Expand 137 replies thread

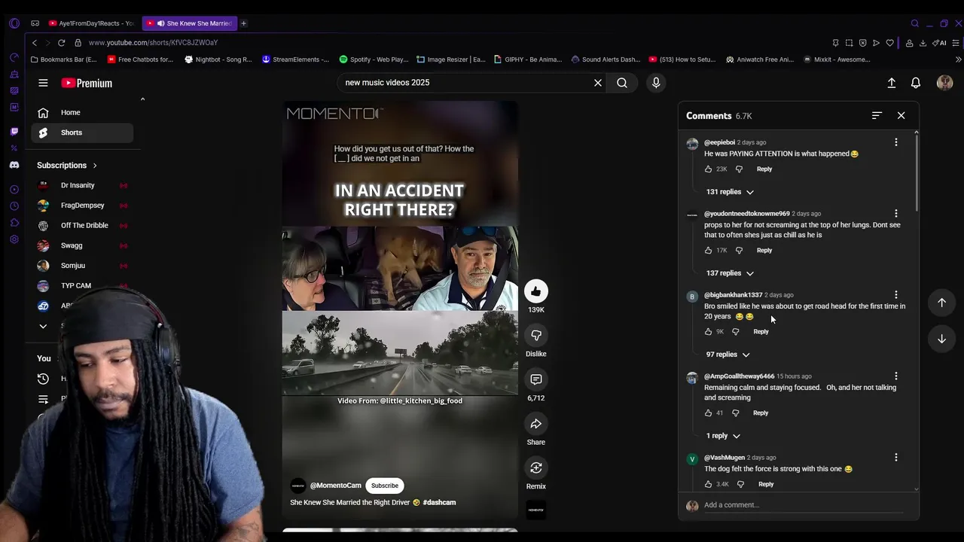click(729, 273)
